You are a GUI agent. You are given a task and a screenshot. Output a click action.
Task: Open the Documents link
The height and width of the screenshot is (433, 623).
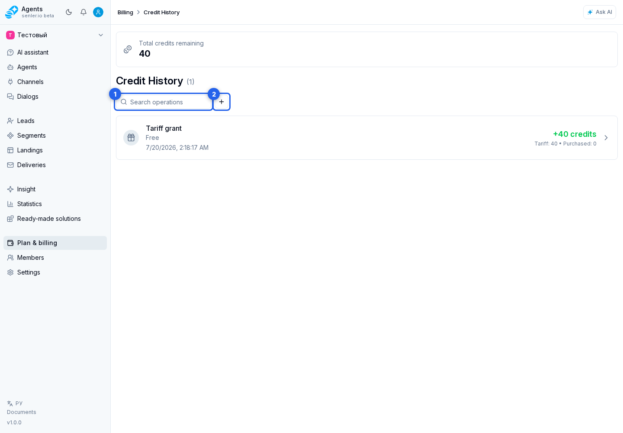(x=22, y=412)
